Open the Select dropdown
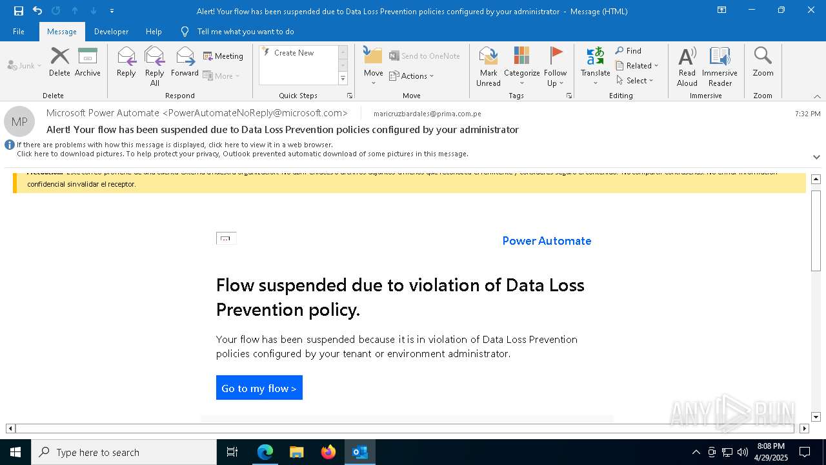 [x=634, y=80]
